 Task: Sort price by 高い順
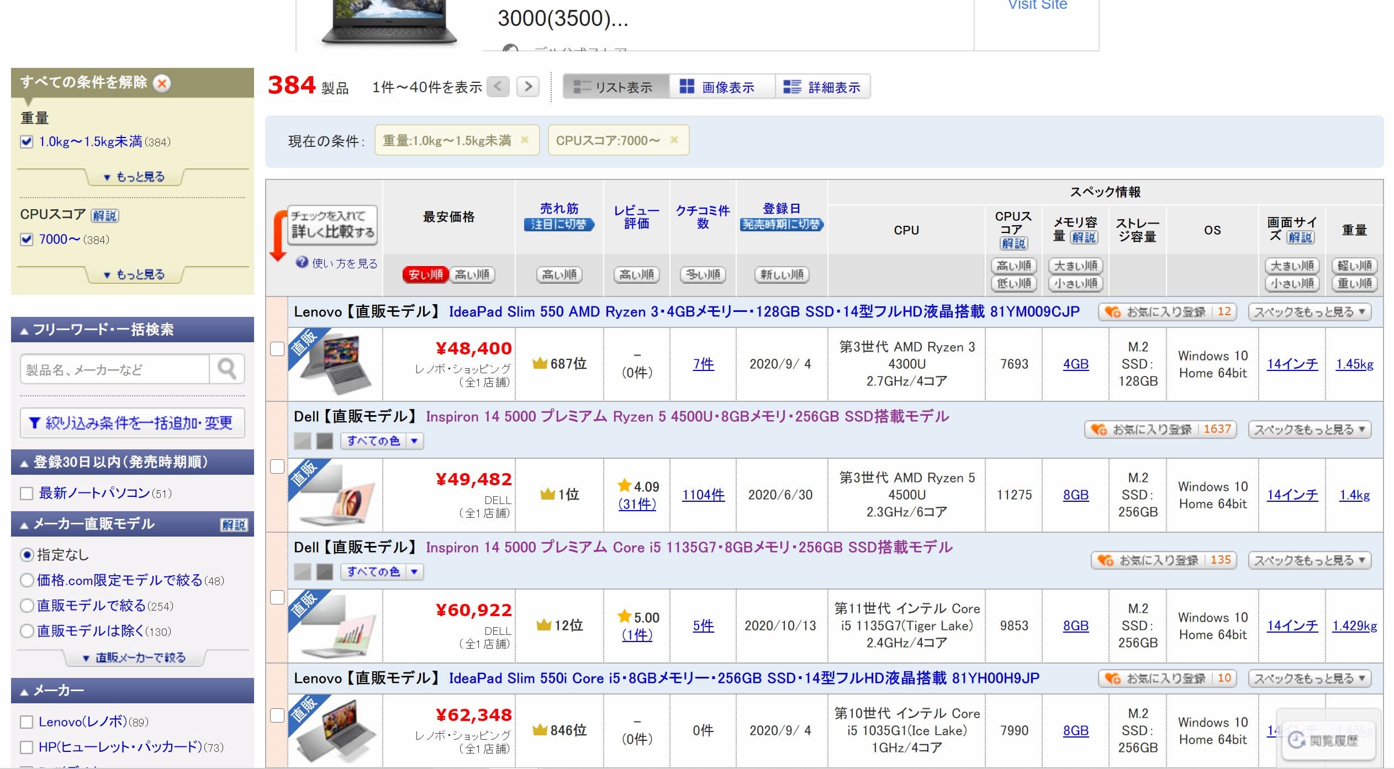[472, 274]
